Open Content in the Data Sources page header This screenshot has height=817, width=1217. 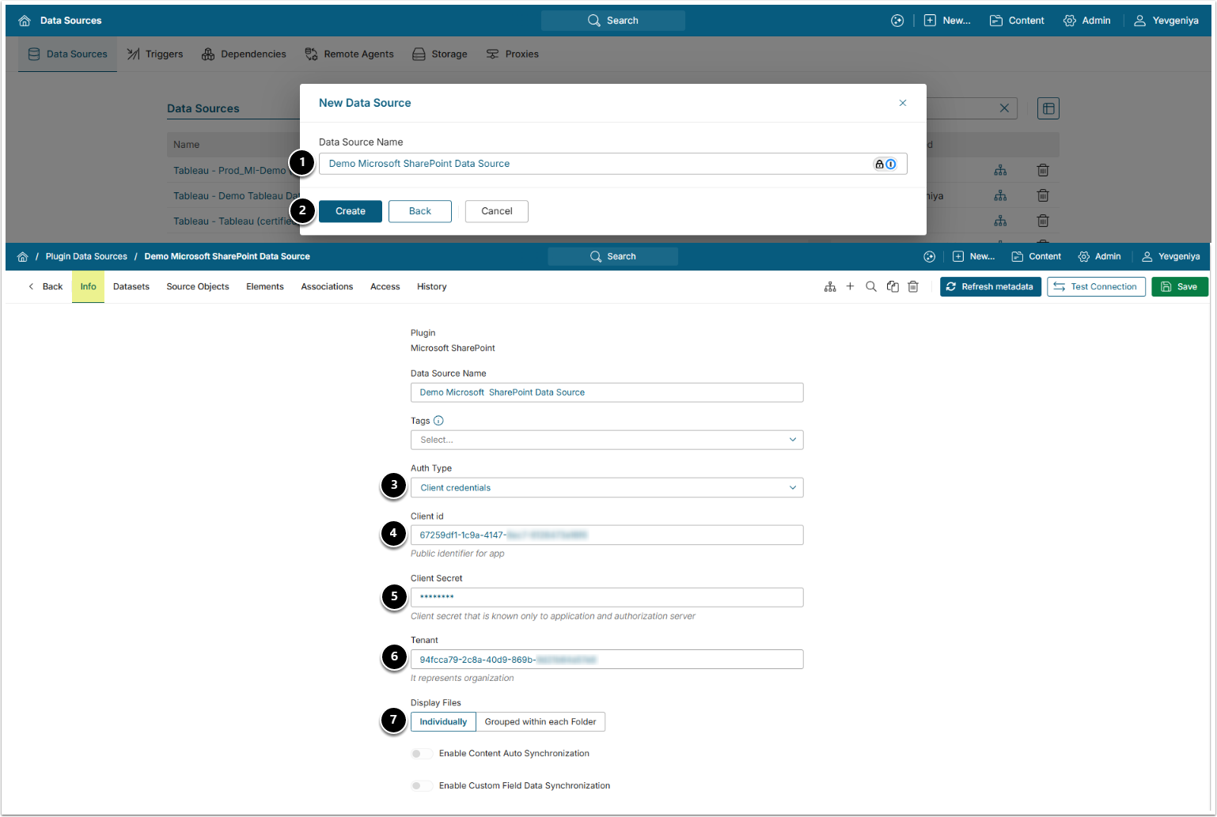point(1017,21)
